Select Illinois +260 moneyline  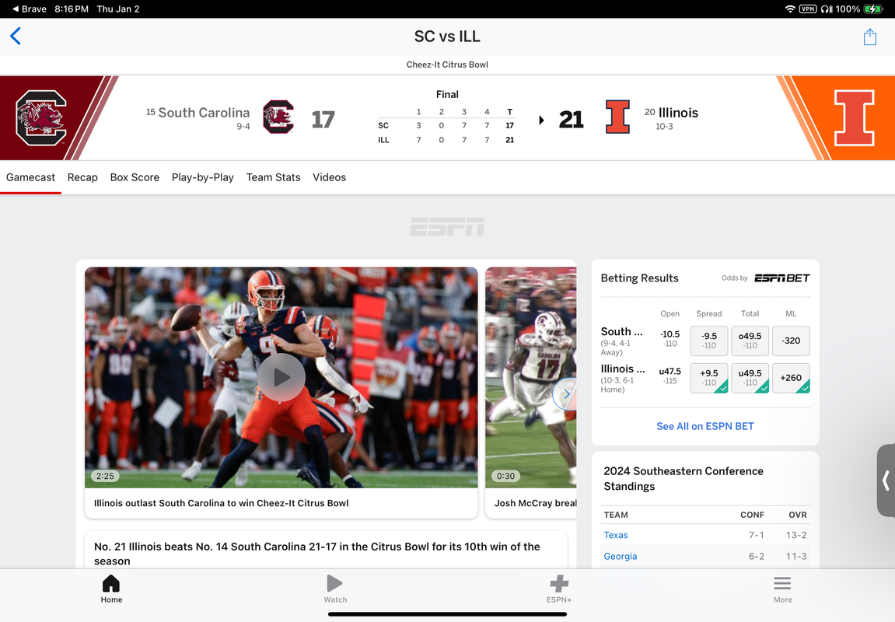791,378
